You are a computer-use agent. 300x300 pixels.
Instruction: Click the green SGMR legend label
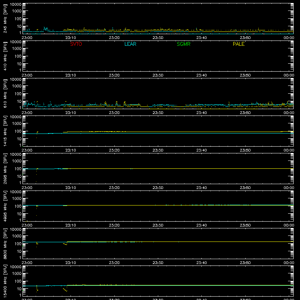coord(183,44)
